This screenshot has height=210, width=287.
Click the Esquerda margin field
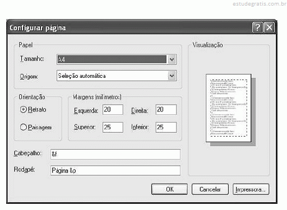[x=113, y=110]
